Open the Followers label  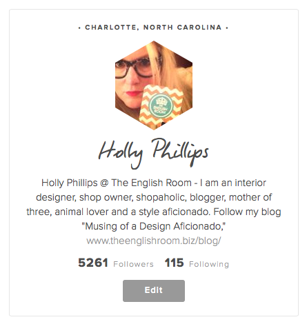[133, 264]
